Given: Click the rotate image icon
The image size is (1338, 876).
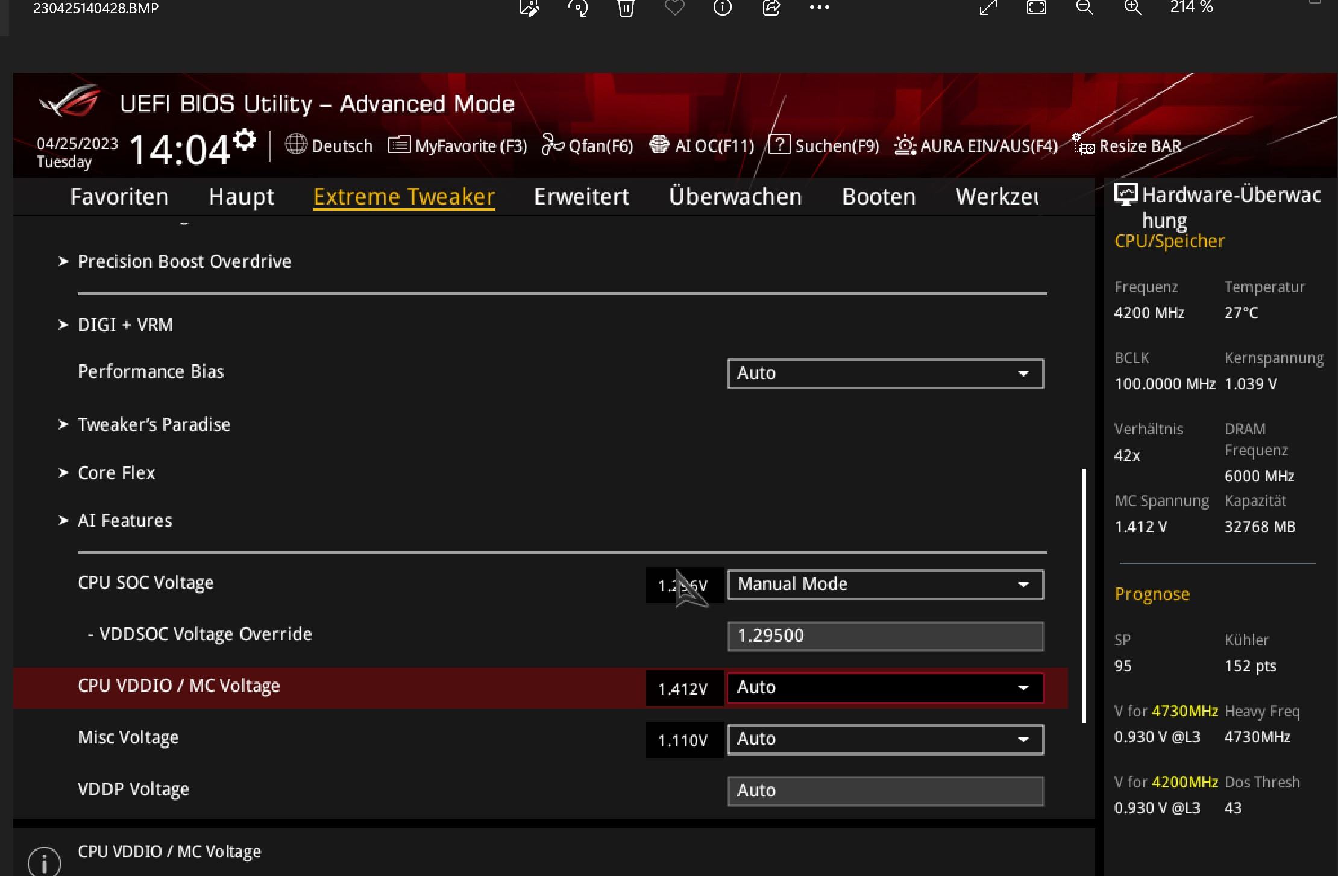Looking at the screenshot, I should coord(577,8).
